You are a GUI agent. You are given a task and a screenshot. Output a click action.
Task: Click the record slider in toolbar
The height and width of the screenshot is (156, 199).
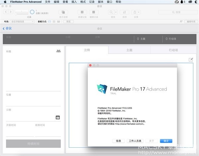(22, 14)
